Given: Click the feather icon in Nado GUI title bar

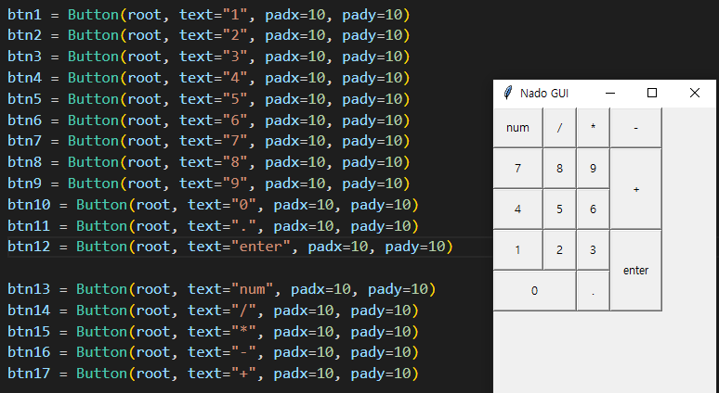Looking at the screenshot, I should coord(507,93).
